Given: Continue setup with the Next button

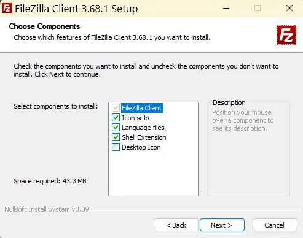Looking at the screenshot, I should click(x=222, y=225).
